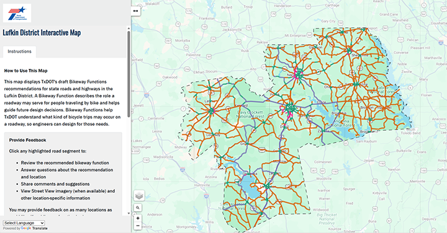This screenshot has width=447, height=233.
Task: Click the sidebar scrollbar down arrow
Action: tap(129, 213)
